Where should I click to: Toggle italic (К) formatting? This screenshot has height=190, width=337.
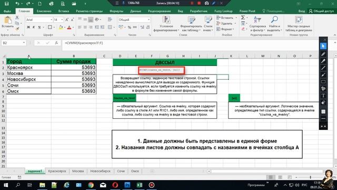34,27
